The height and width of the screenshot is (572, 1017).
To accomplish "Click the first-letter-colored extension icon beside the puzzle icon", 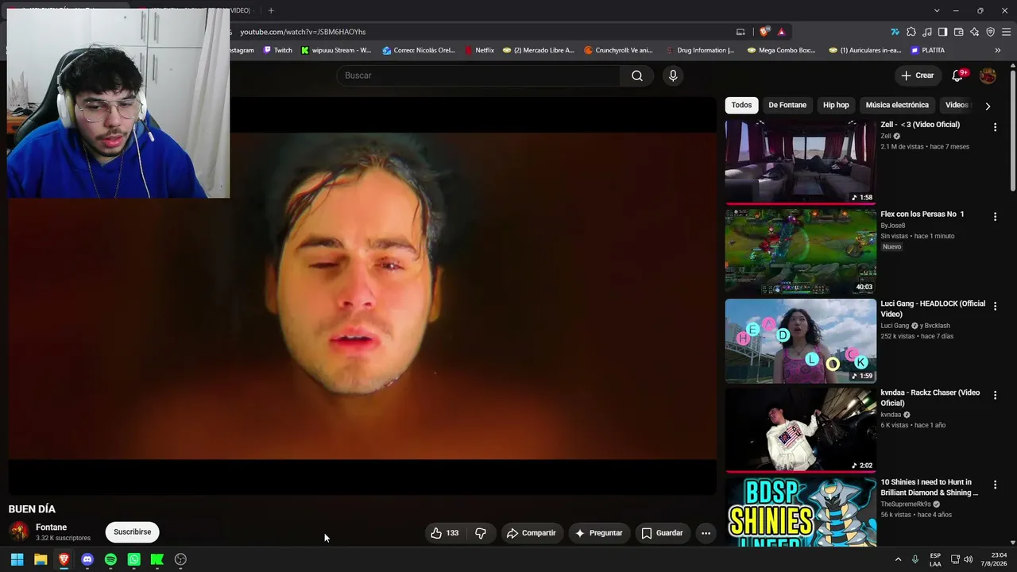I will point(895,32).
